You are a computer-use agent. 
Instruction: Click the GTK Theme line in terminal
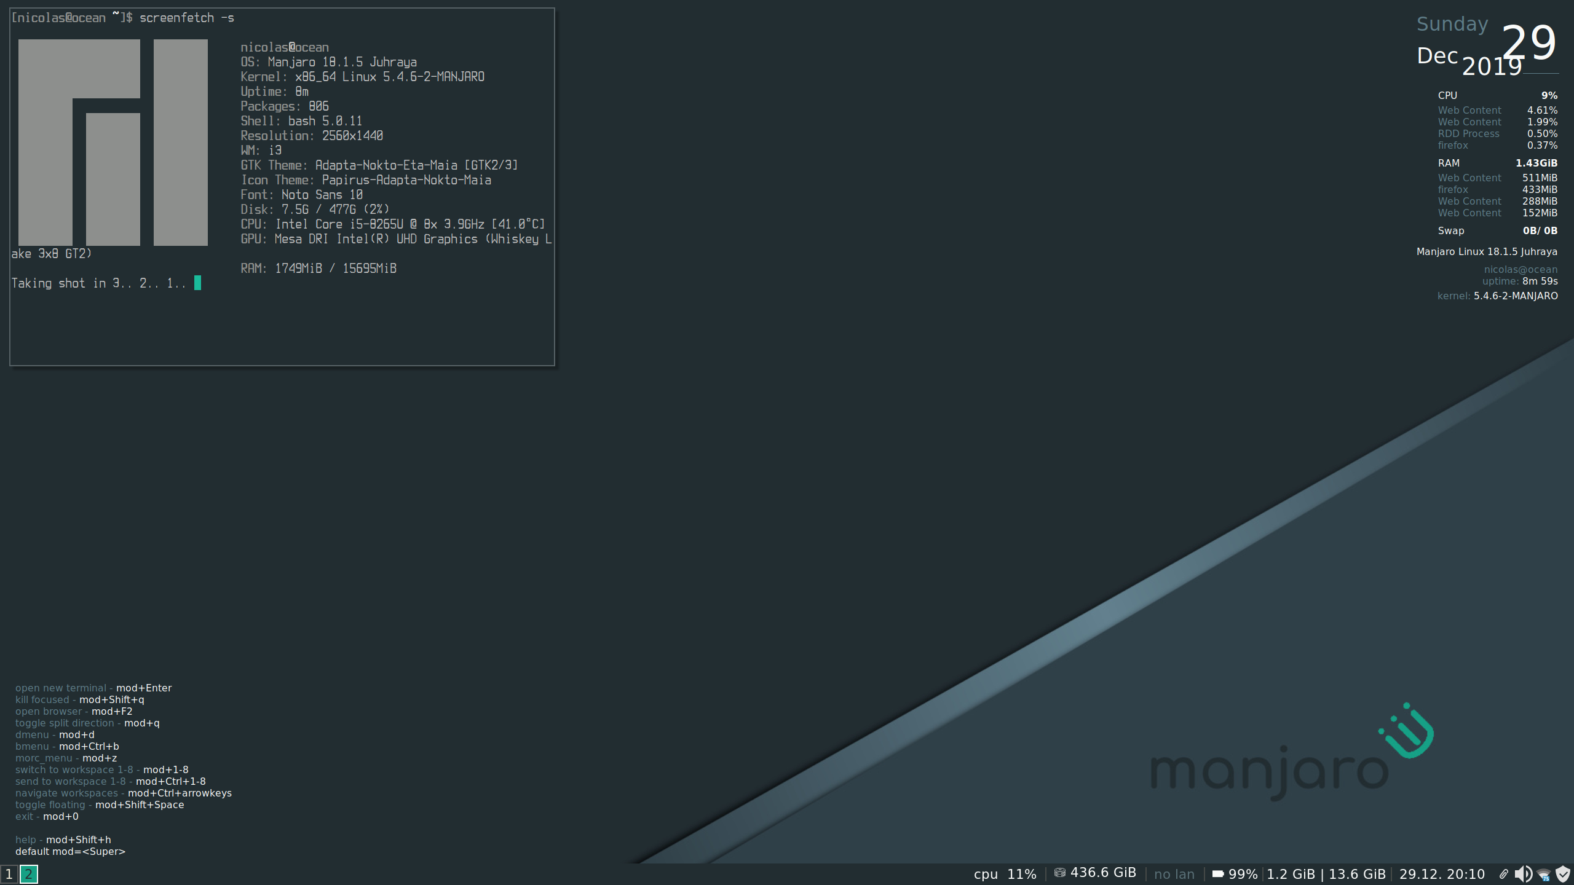click(379, 165)
